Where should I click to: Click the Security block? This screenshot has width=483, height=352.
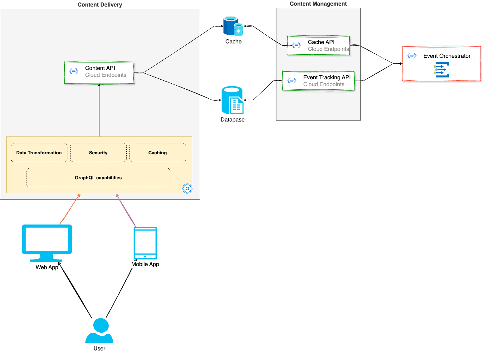98,152
